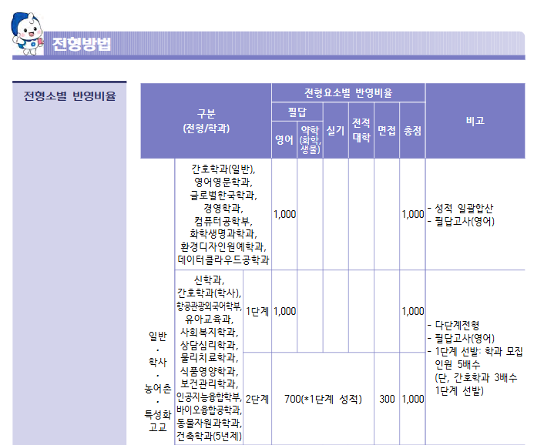544x445 pixels.
Task: Click the 실기 column header
Action: 335,130
